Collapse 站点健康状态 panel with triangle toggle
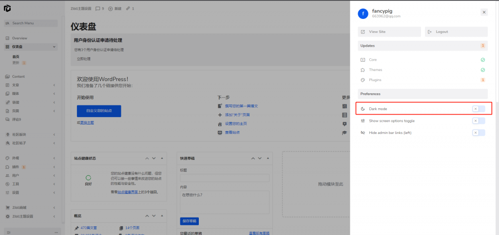Screen dimensions: 499x235 click(x=162, y=158)
